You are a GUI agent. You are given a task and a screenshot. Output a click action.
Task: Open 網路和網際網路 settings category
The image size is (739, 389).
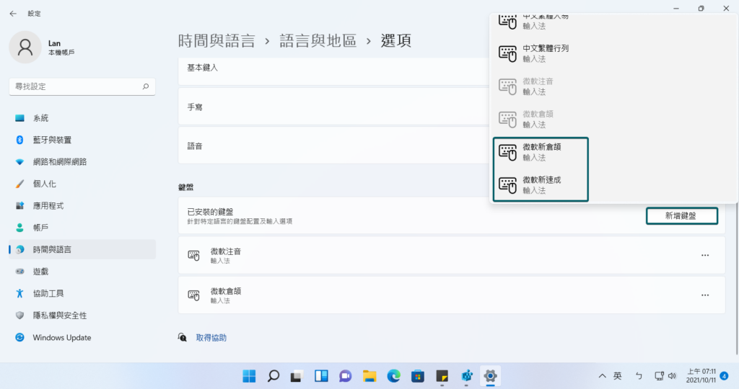pyautogui.click(x=82, y=162)
